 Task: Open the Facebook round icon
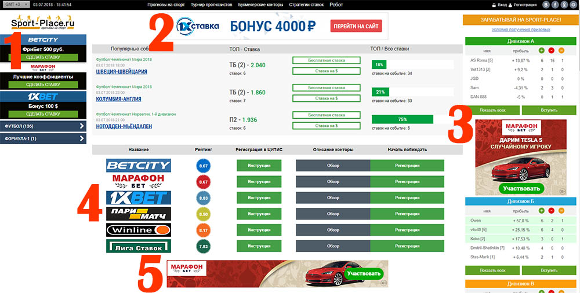click(555, 5)
